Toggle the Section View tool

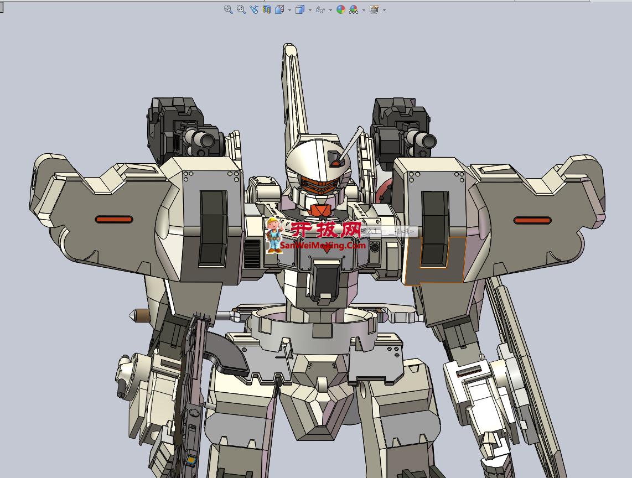[266, 9]
